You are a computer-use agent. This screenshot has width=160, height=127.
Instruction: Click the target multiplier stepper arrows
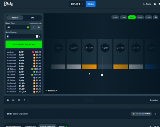[37, 37]
